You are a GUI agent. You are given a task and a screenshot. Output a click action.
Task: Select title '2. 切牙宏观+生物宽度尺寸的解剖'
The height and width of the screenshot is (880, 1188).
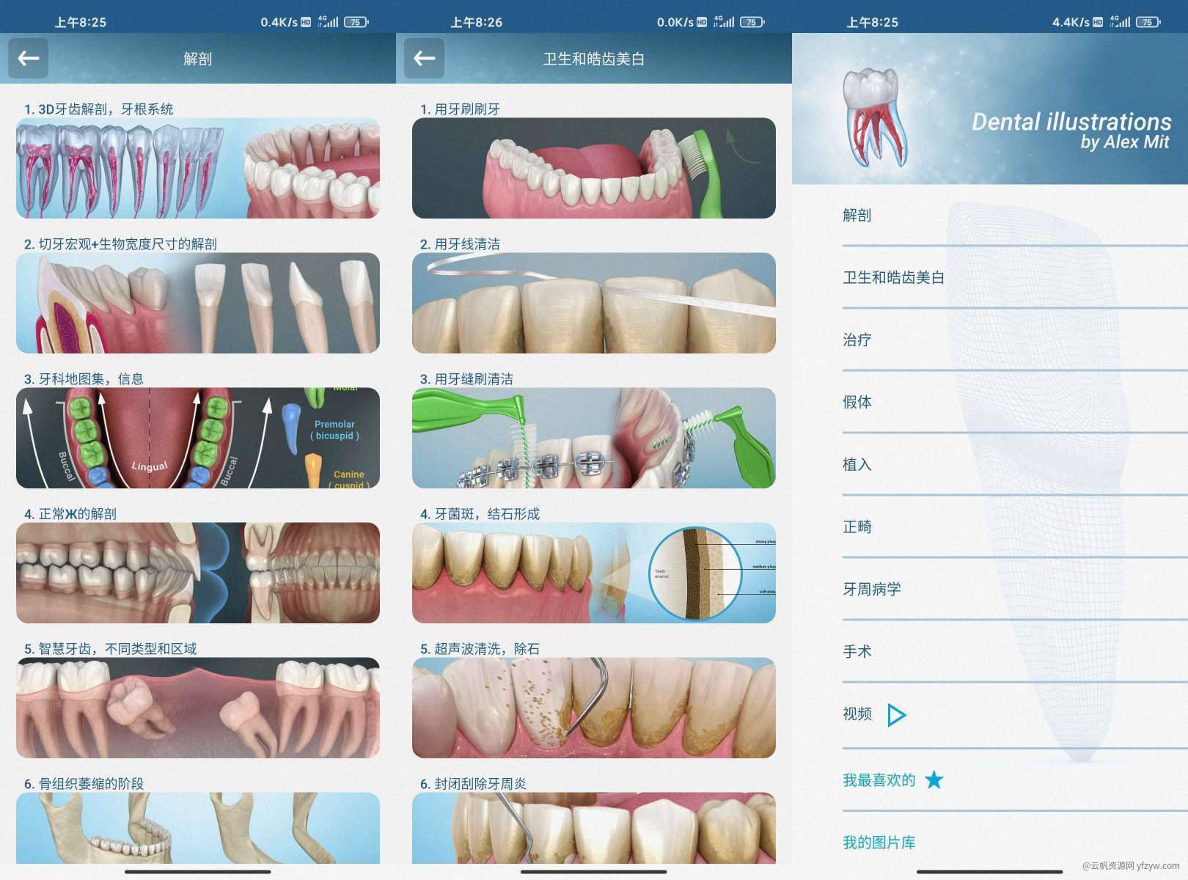pyautogui.click(x=120, y=244)
